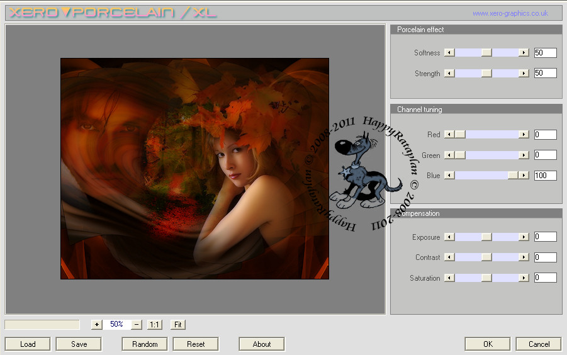Viewport: 567px width, 355px height.
Task: Click Red channel right arrow
Action: (524, 135)
